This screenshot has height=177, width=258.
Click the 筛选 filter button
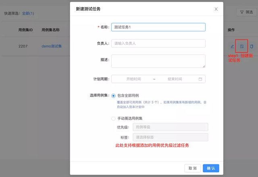246,12
